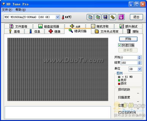Click the floppy disk save icon

[x=105, y=17]
